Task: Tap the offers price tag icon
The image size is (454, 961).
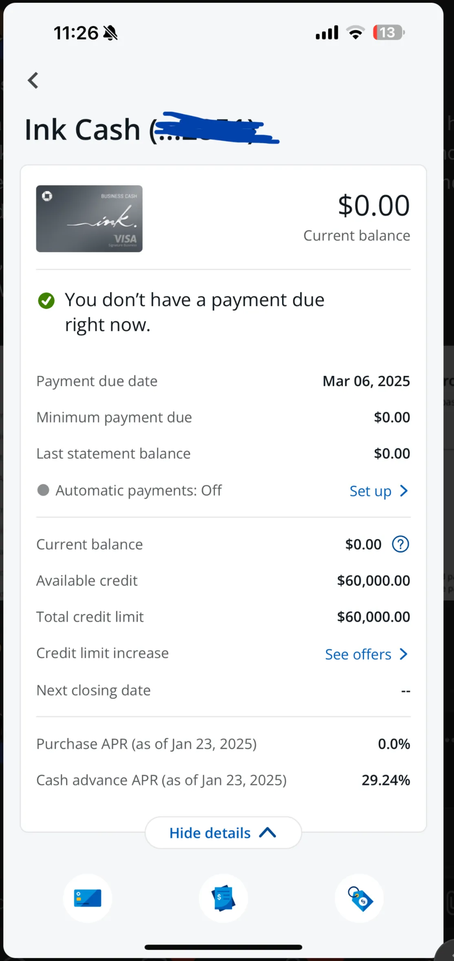Action: (359, 898)
